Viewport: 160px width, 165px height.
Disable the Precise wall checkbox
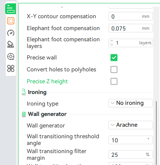tap(114, 58)
